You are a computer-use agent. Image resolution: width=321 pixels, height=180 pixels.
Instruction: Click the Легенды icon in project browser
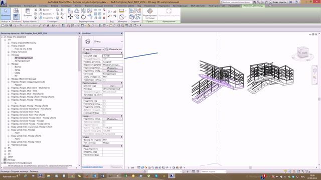coord(5,160)
